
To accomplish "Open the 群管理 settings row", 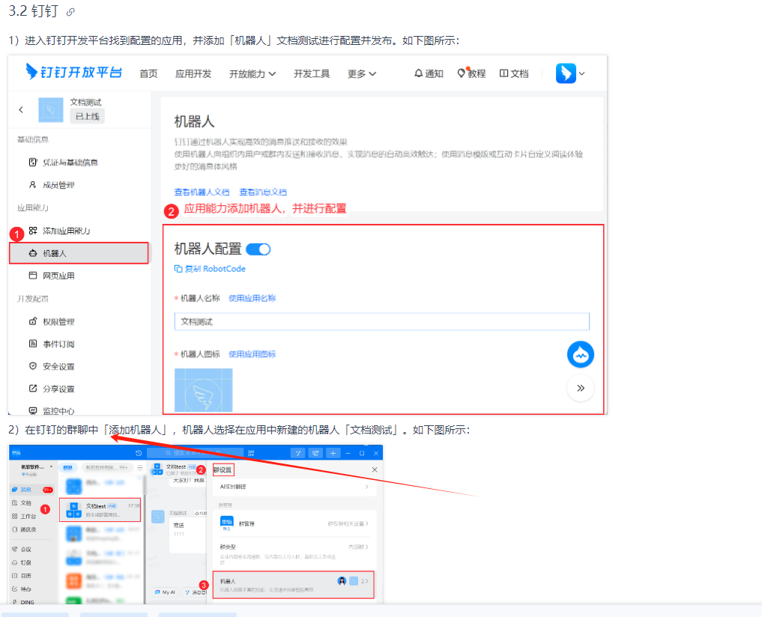I will coord(294,523).
